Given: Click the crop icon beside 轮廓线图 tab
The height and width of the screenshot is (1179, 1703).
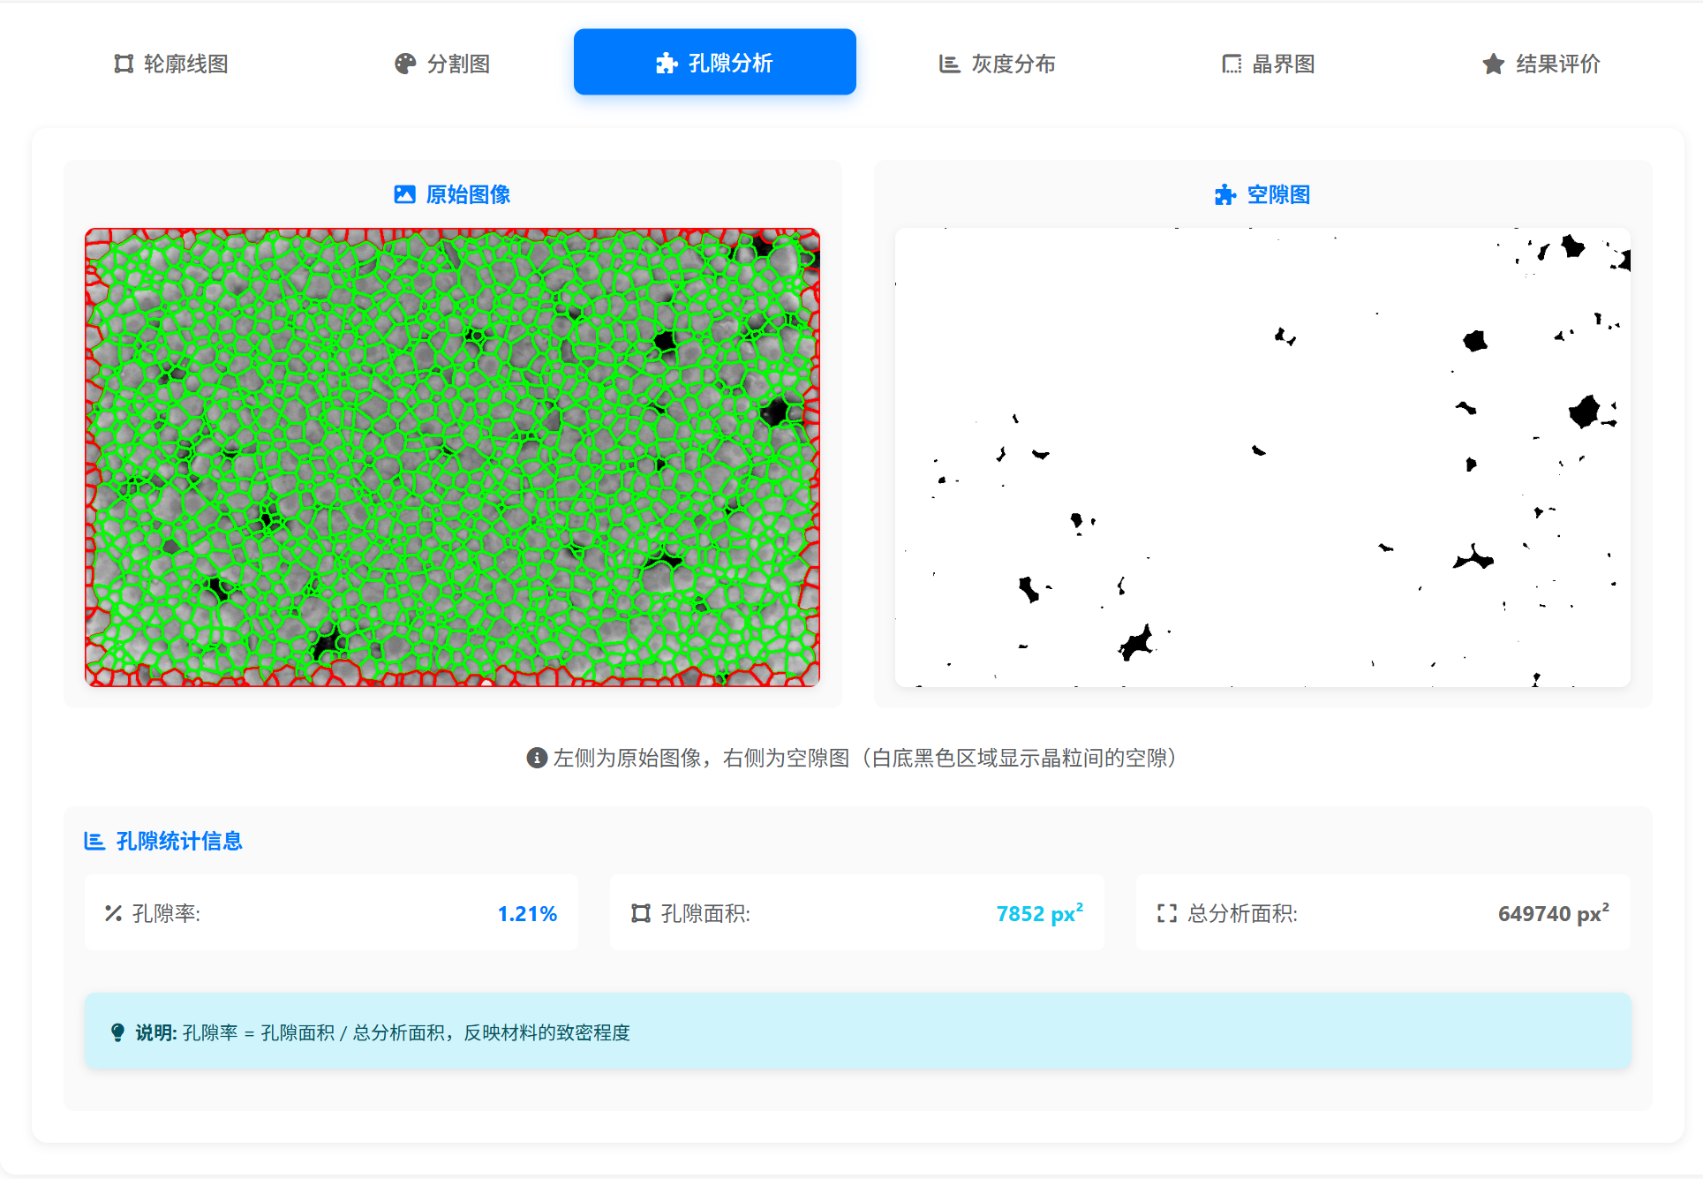Looking at the screenshot, I should point(123,63).
